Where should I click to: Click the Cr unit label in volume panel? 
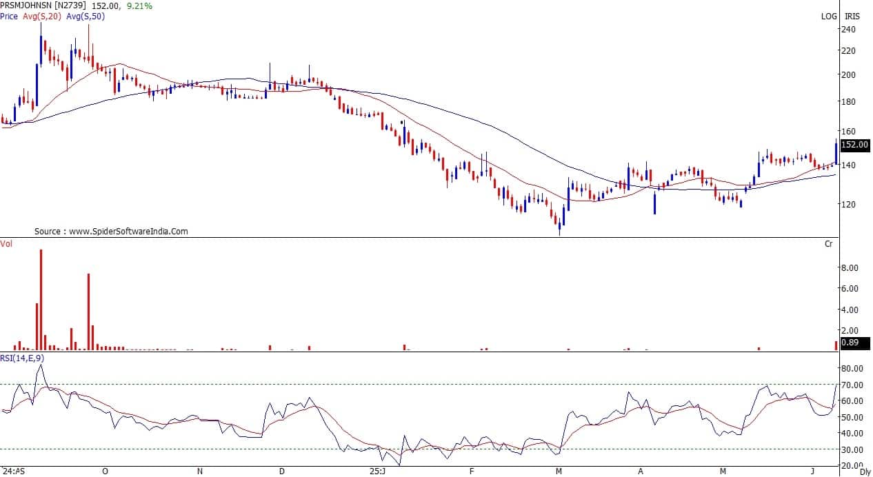829,244
